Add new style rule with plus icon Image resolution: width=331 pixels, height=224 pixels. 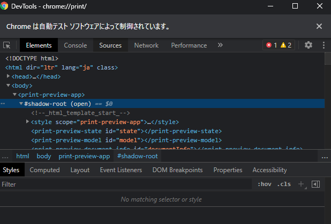coord(301,184)
